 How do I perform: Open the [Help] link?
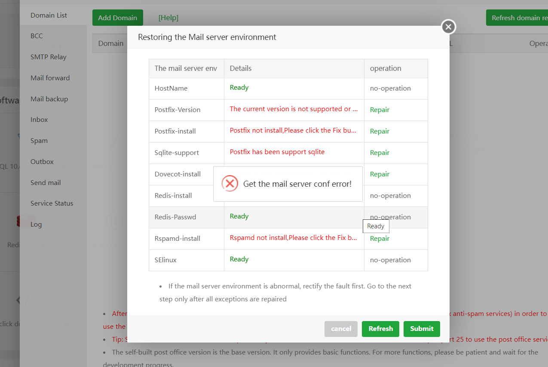(168, 18)
